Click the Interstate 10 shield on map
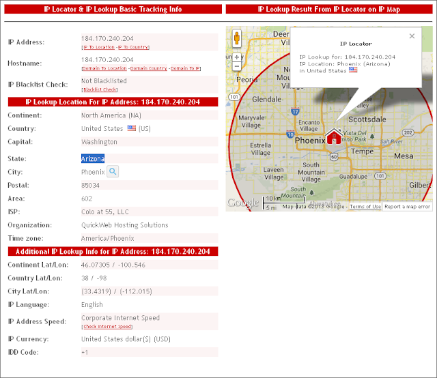Image resolution: width=437 pixels, height=378 pixels. click(290, 134)
